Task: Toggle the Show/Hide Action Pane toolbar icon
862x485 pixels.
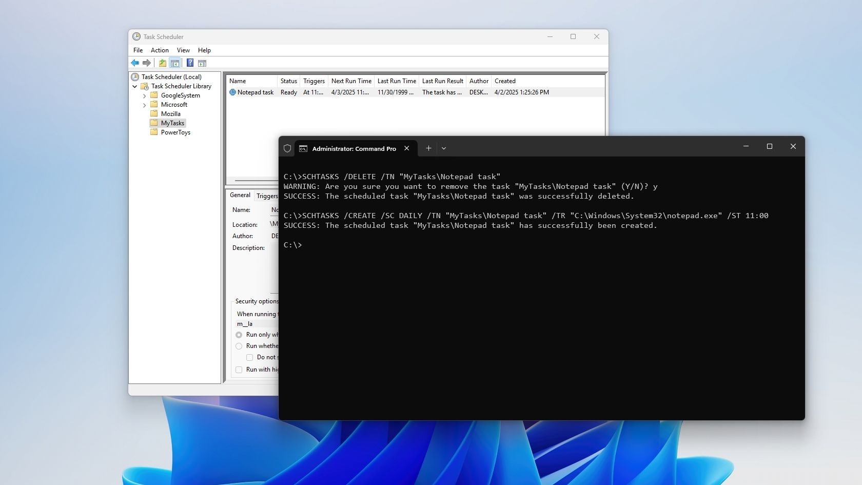Action: 202,63
